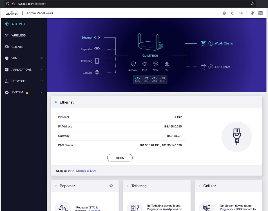
Task: Click the reboot power icon in header
Action: coord(233,13)
